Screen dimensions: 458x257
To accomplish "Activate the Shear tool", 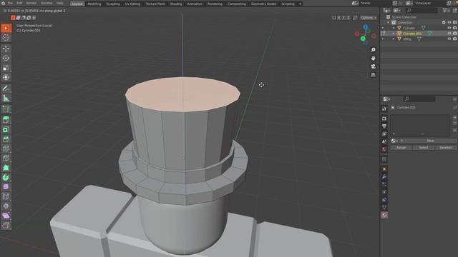I will coord(6,216).
